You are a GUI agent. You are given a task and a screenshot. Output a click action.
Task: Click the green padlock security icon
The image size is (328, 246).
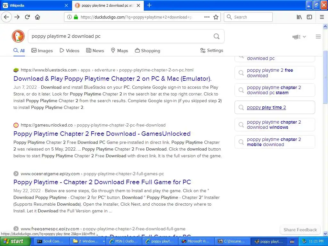76,17
